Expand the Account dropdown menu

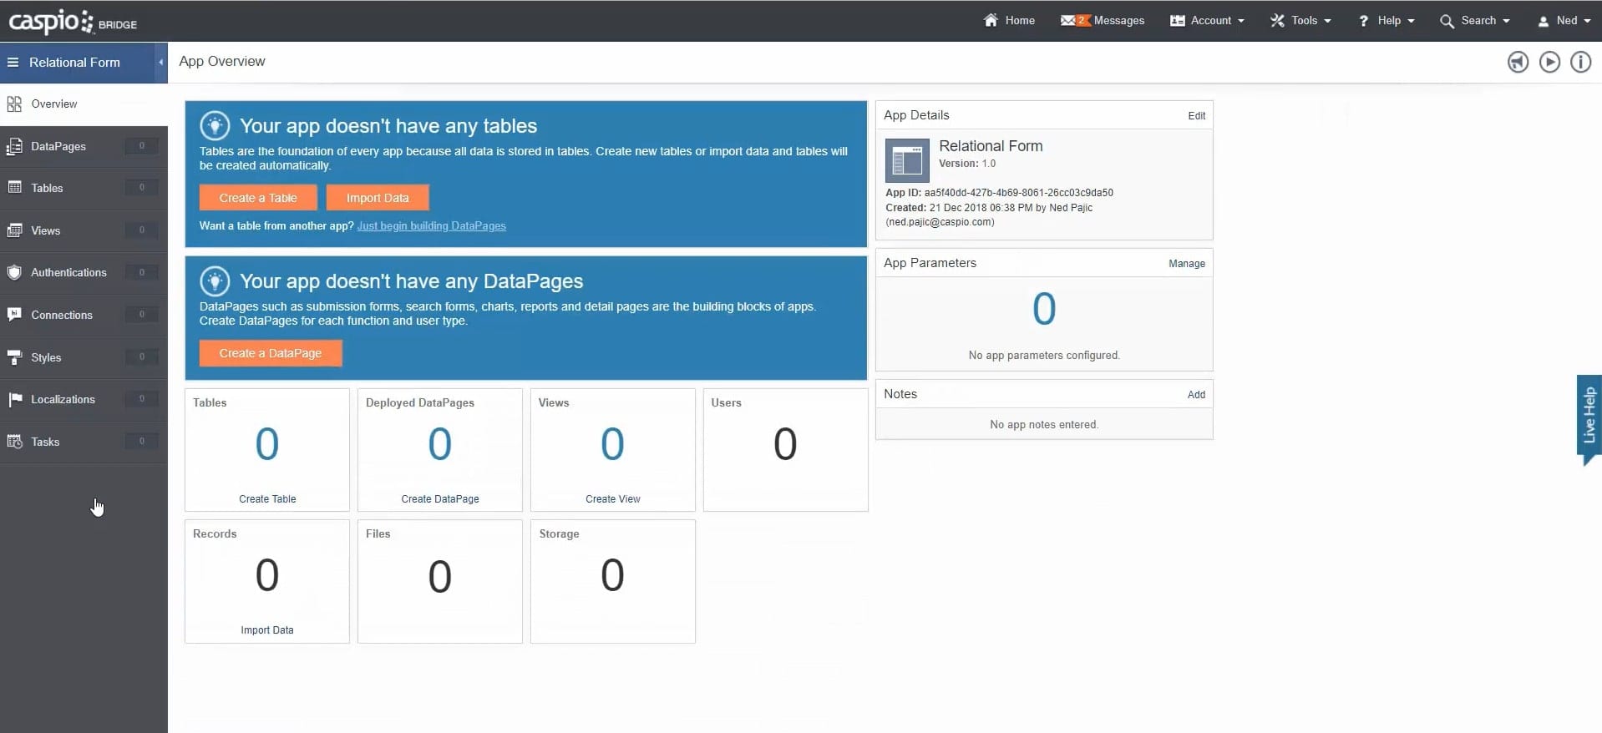pos(1207,21)
